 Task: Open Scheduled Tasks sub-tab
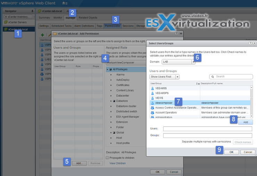[x=61, y=26]
